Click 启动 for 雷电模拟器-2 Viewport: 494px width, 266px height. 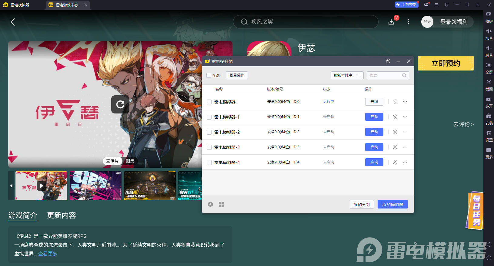click(x=374, y=132)
